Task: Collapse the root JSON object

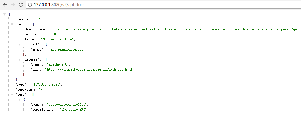Action: tap(4, 14)
